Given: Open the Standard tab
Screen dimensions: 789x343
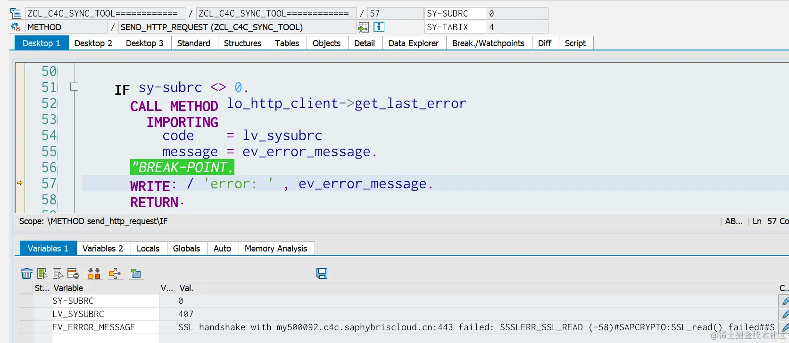Looking at the screenshot, I should coord(194,43).
